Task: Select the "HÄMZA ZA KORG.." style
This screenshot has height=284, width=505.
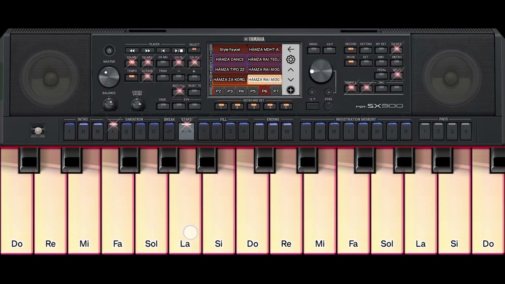Action: pos(230,80)
